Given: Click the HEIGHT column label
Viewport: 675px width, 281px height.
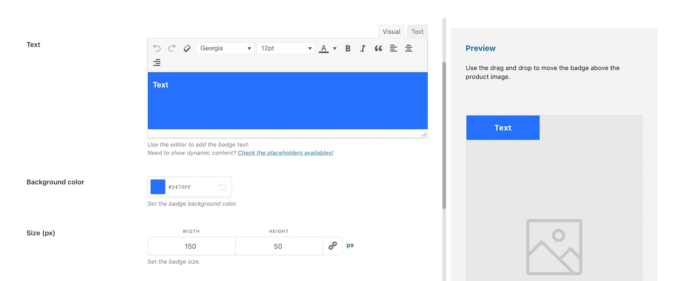Looking at the screenshot, I should tap(279, 231).
